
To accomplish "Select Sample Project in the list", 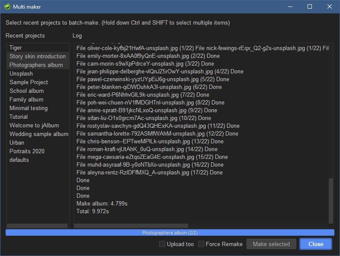I will (29, 82).
